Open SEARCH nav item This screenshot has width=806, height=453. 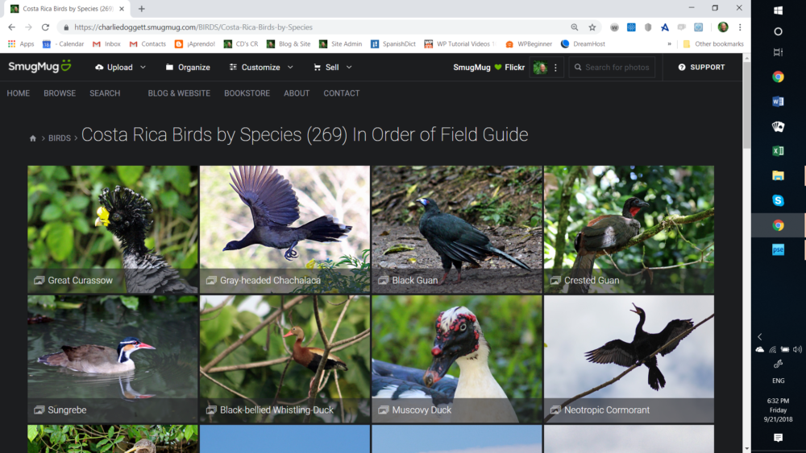(x=105, y=93)
